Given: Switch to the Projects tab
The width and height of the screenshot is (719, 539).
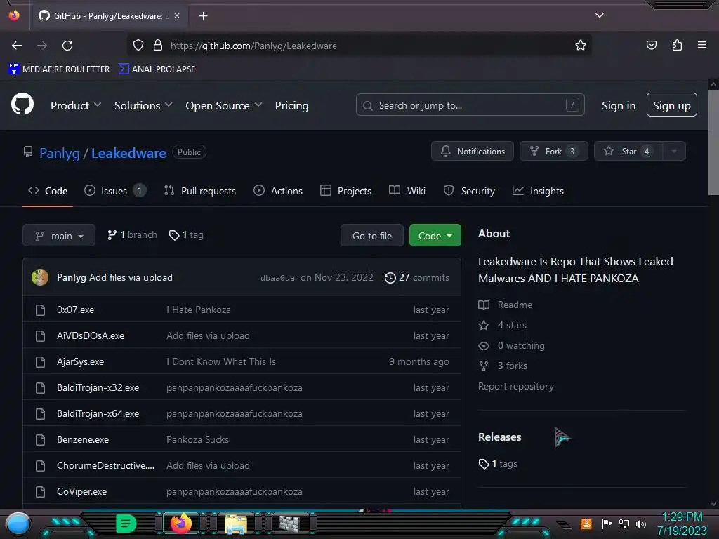Looking at the screenshot, I should pos(345,191).
